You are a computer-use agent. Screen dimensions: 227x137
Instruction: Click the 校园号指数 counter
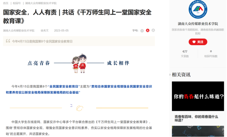[x=211, y=53]
